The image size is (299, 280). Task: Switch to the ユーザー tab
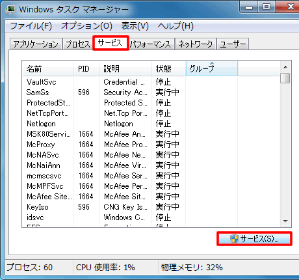(233, 44)
